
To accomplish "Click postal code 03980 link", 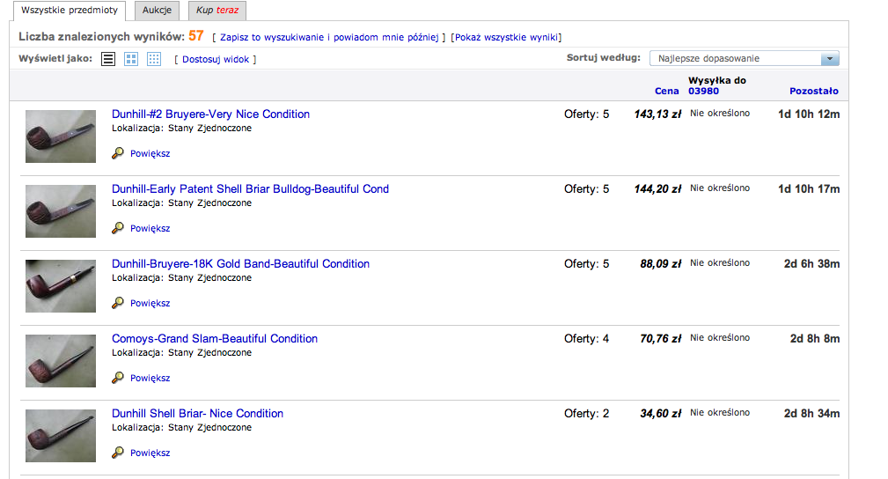I will (x=703, y=91).
